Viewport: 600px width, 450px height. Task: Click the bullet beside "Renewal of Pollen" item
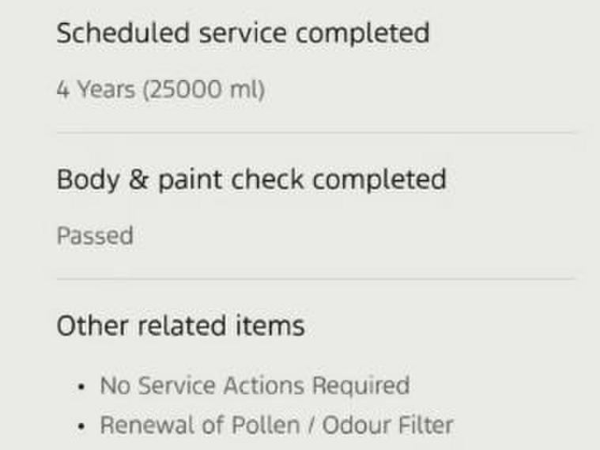coord(81,427)
